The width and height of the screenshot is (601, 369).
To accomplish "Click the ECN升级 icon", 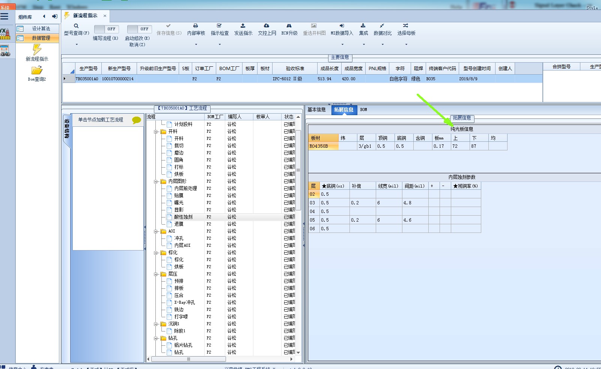I will click(x=289, y=26).
